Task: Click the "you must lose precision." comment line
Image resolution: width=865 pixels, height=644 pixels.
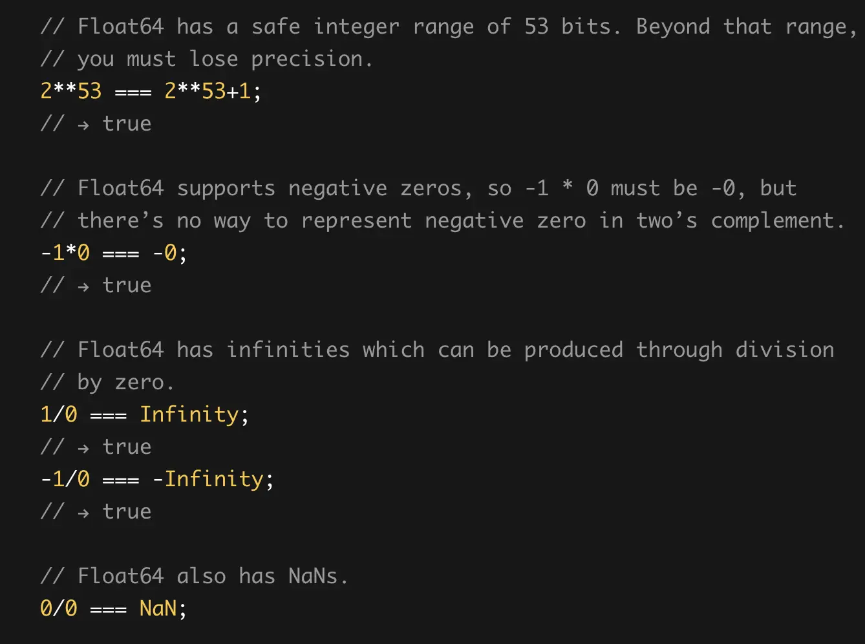Action: pos(207,59)
